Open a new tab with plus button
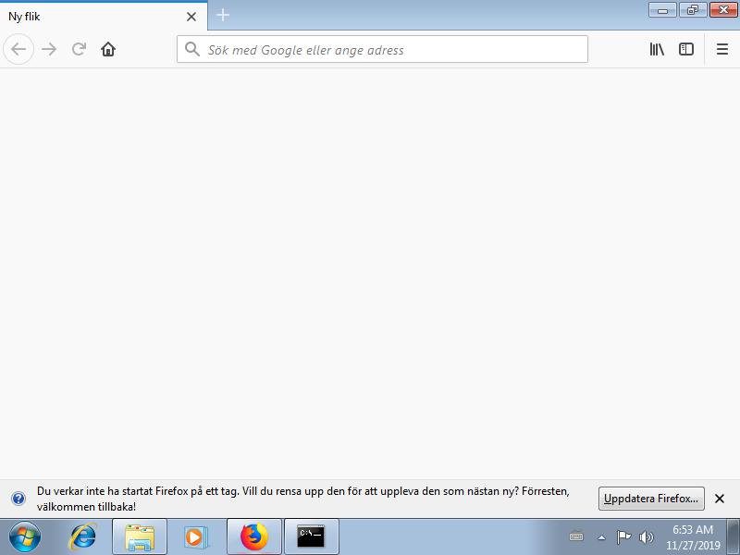 [x=223, y=16]
